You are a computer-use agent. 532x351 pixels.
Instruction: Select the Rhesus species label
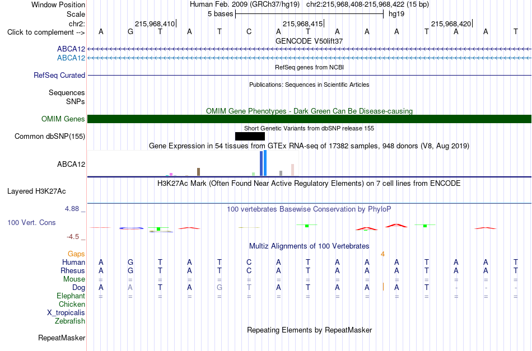click(x=73, y=270)
